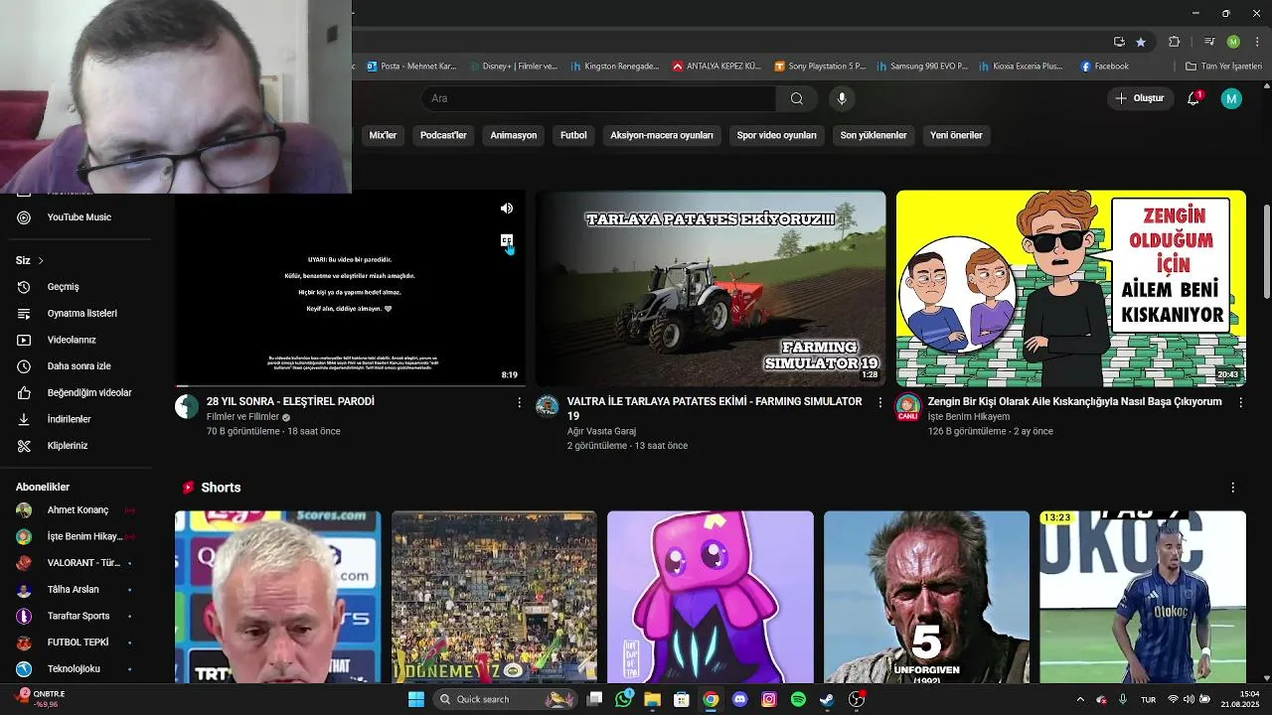
Task: Click the Chrome profile avatar in the toolbar
Action: pyautogui.click(x=1233, y=42)
